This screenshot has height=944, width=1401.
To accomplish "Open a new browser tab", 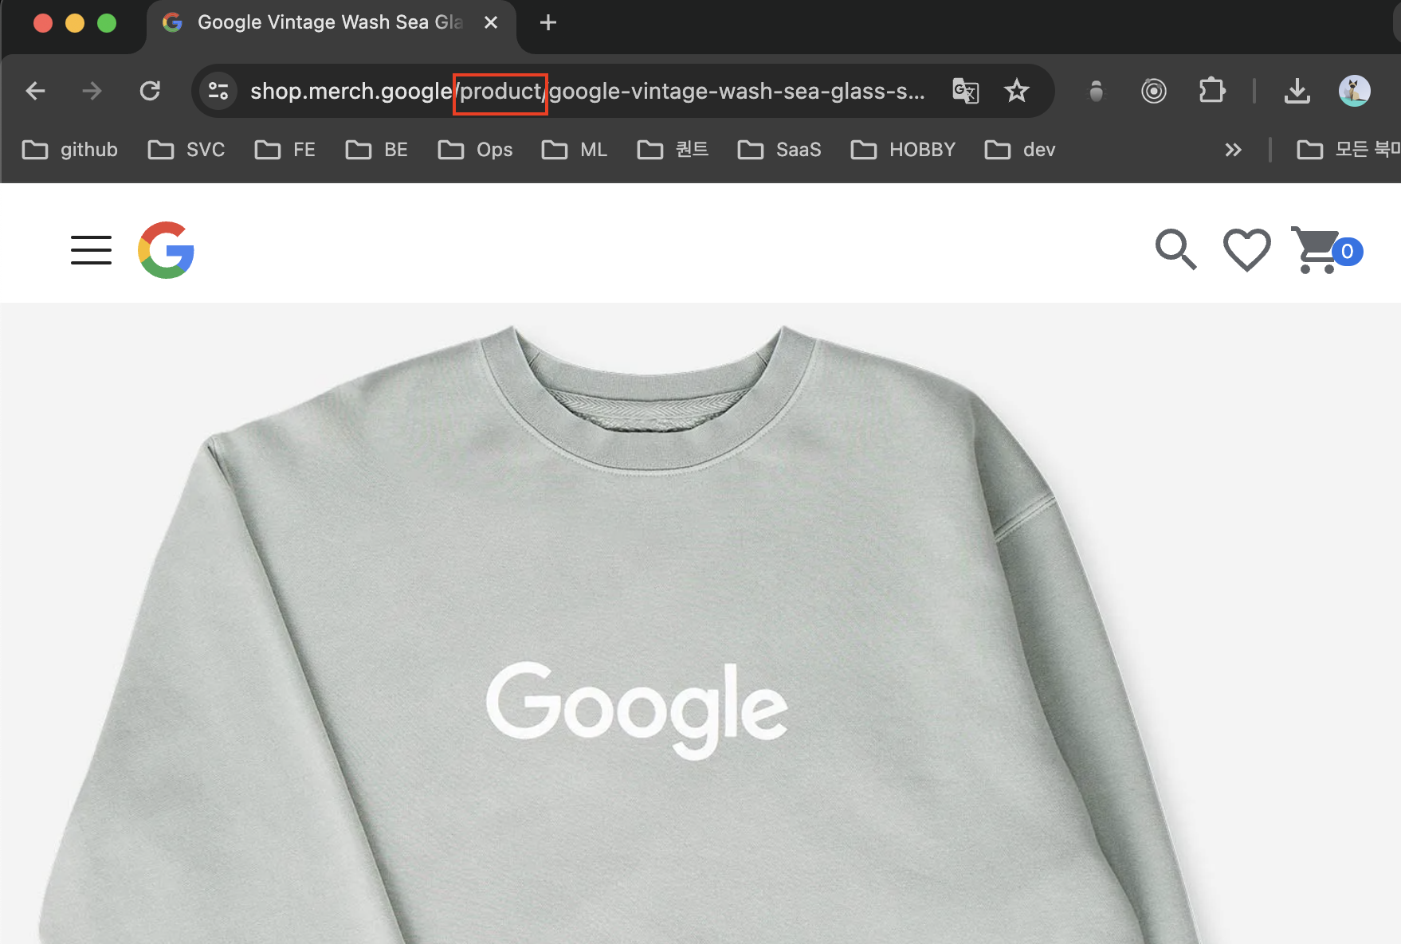I will coord(548,22).
